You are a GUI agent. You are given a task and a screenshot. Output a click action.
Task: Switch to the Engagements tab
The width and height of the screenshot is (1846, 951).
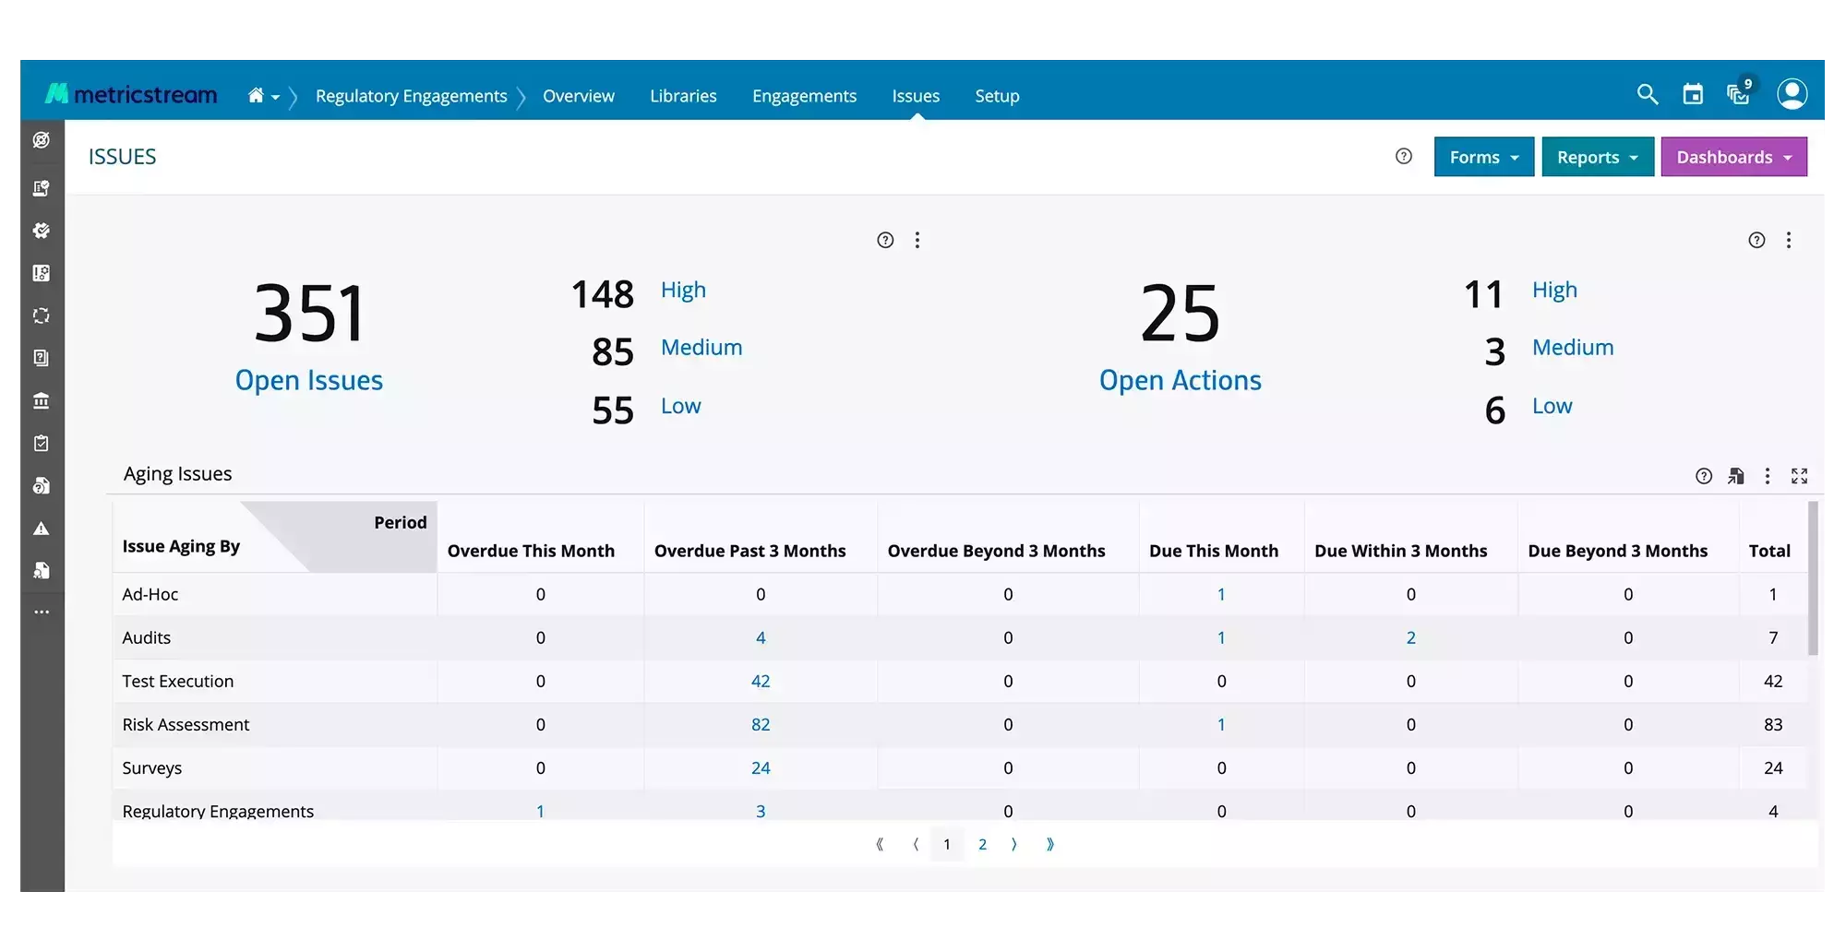[804, 96]
